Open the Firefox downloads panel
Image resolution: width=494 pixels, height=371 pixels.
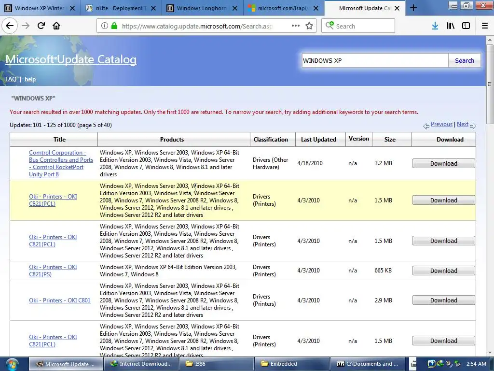[x=435, y=26]
